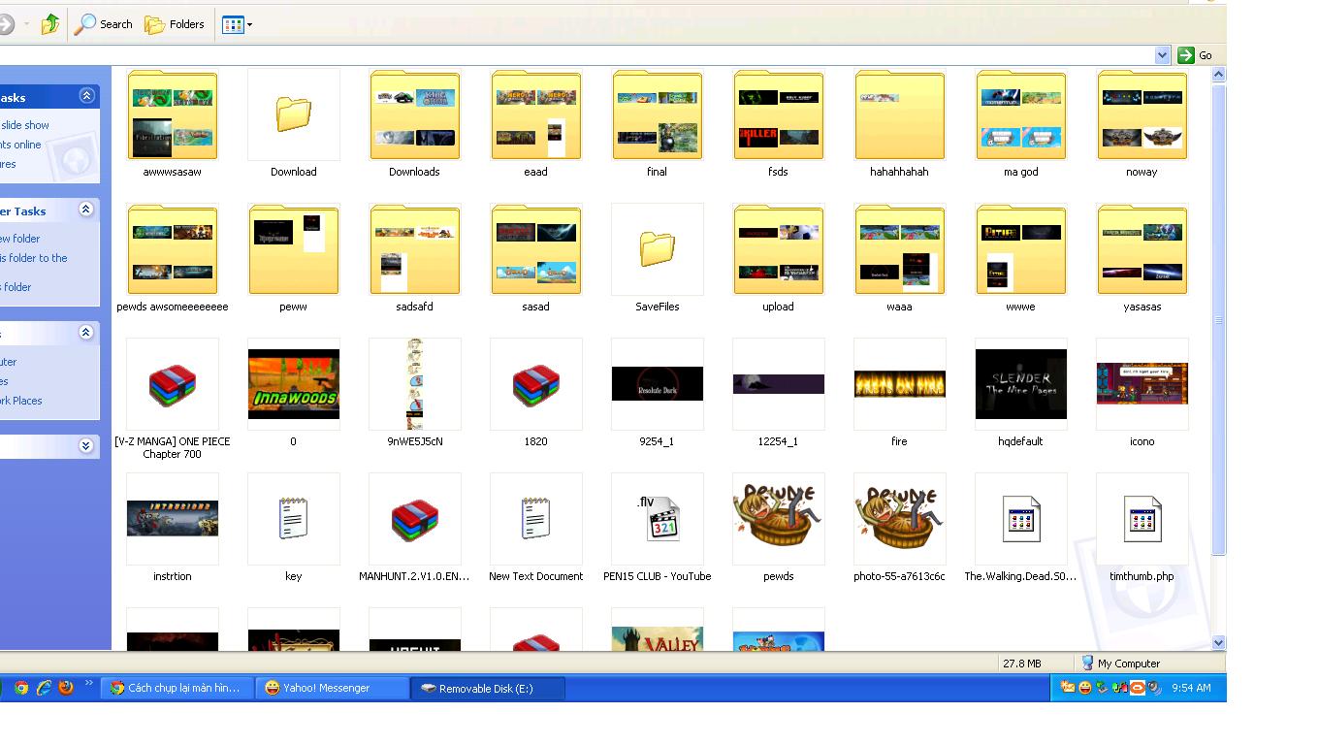Screen dimensions: 1319x745
Task: Open the Search toolbar button
Action: (105, 24)
